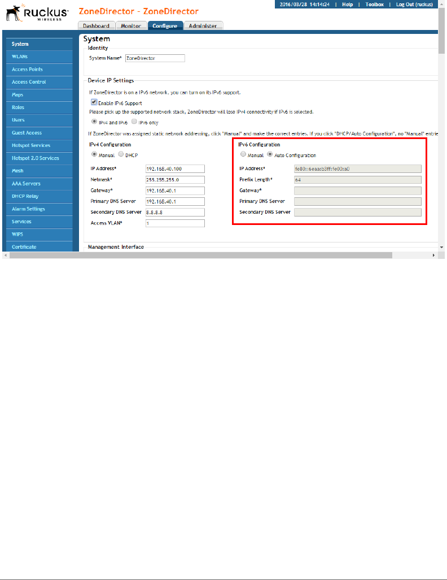Open DHCP Relay settings
This screenshot has width=447, height=580.
39,196
